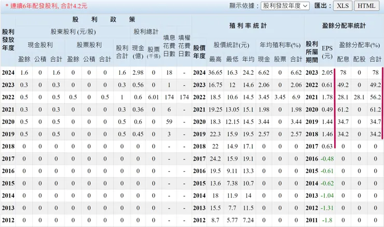Click the 殖利率統計 header title

point(248,25)
